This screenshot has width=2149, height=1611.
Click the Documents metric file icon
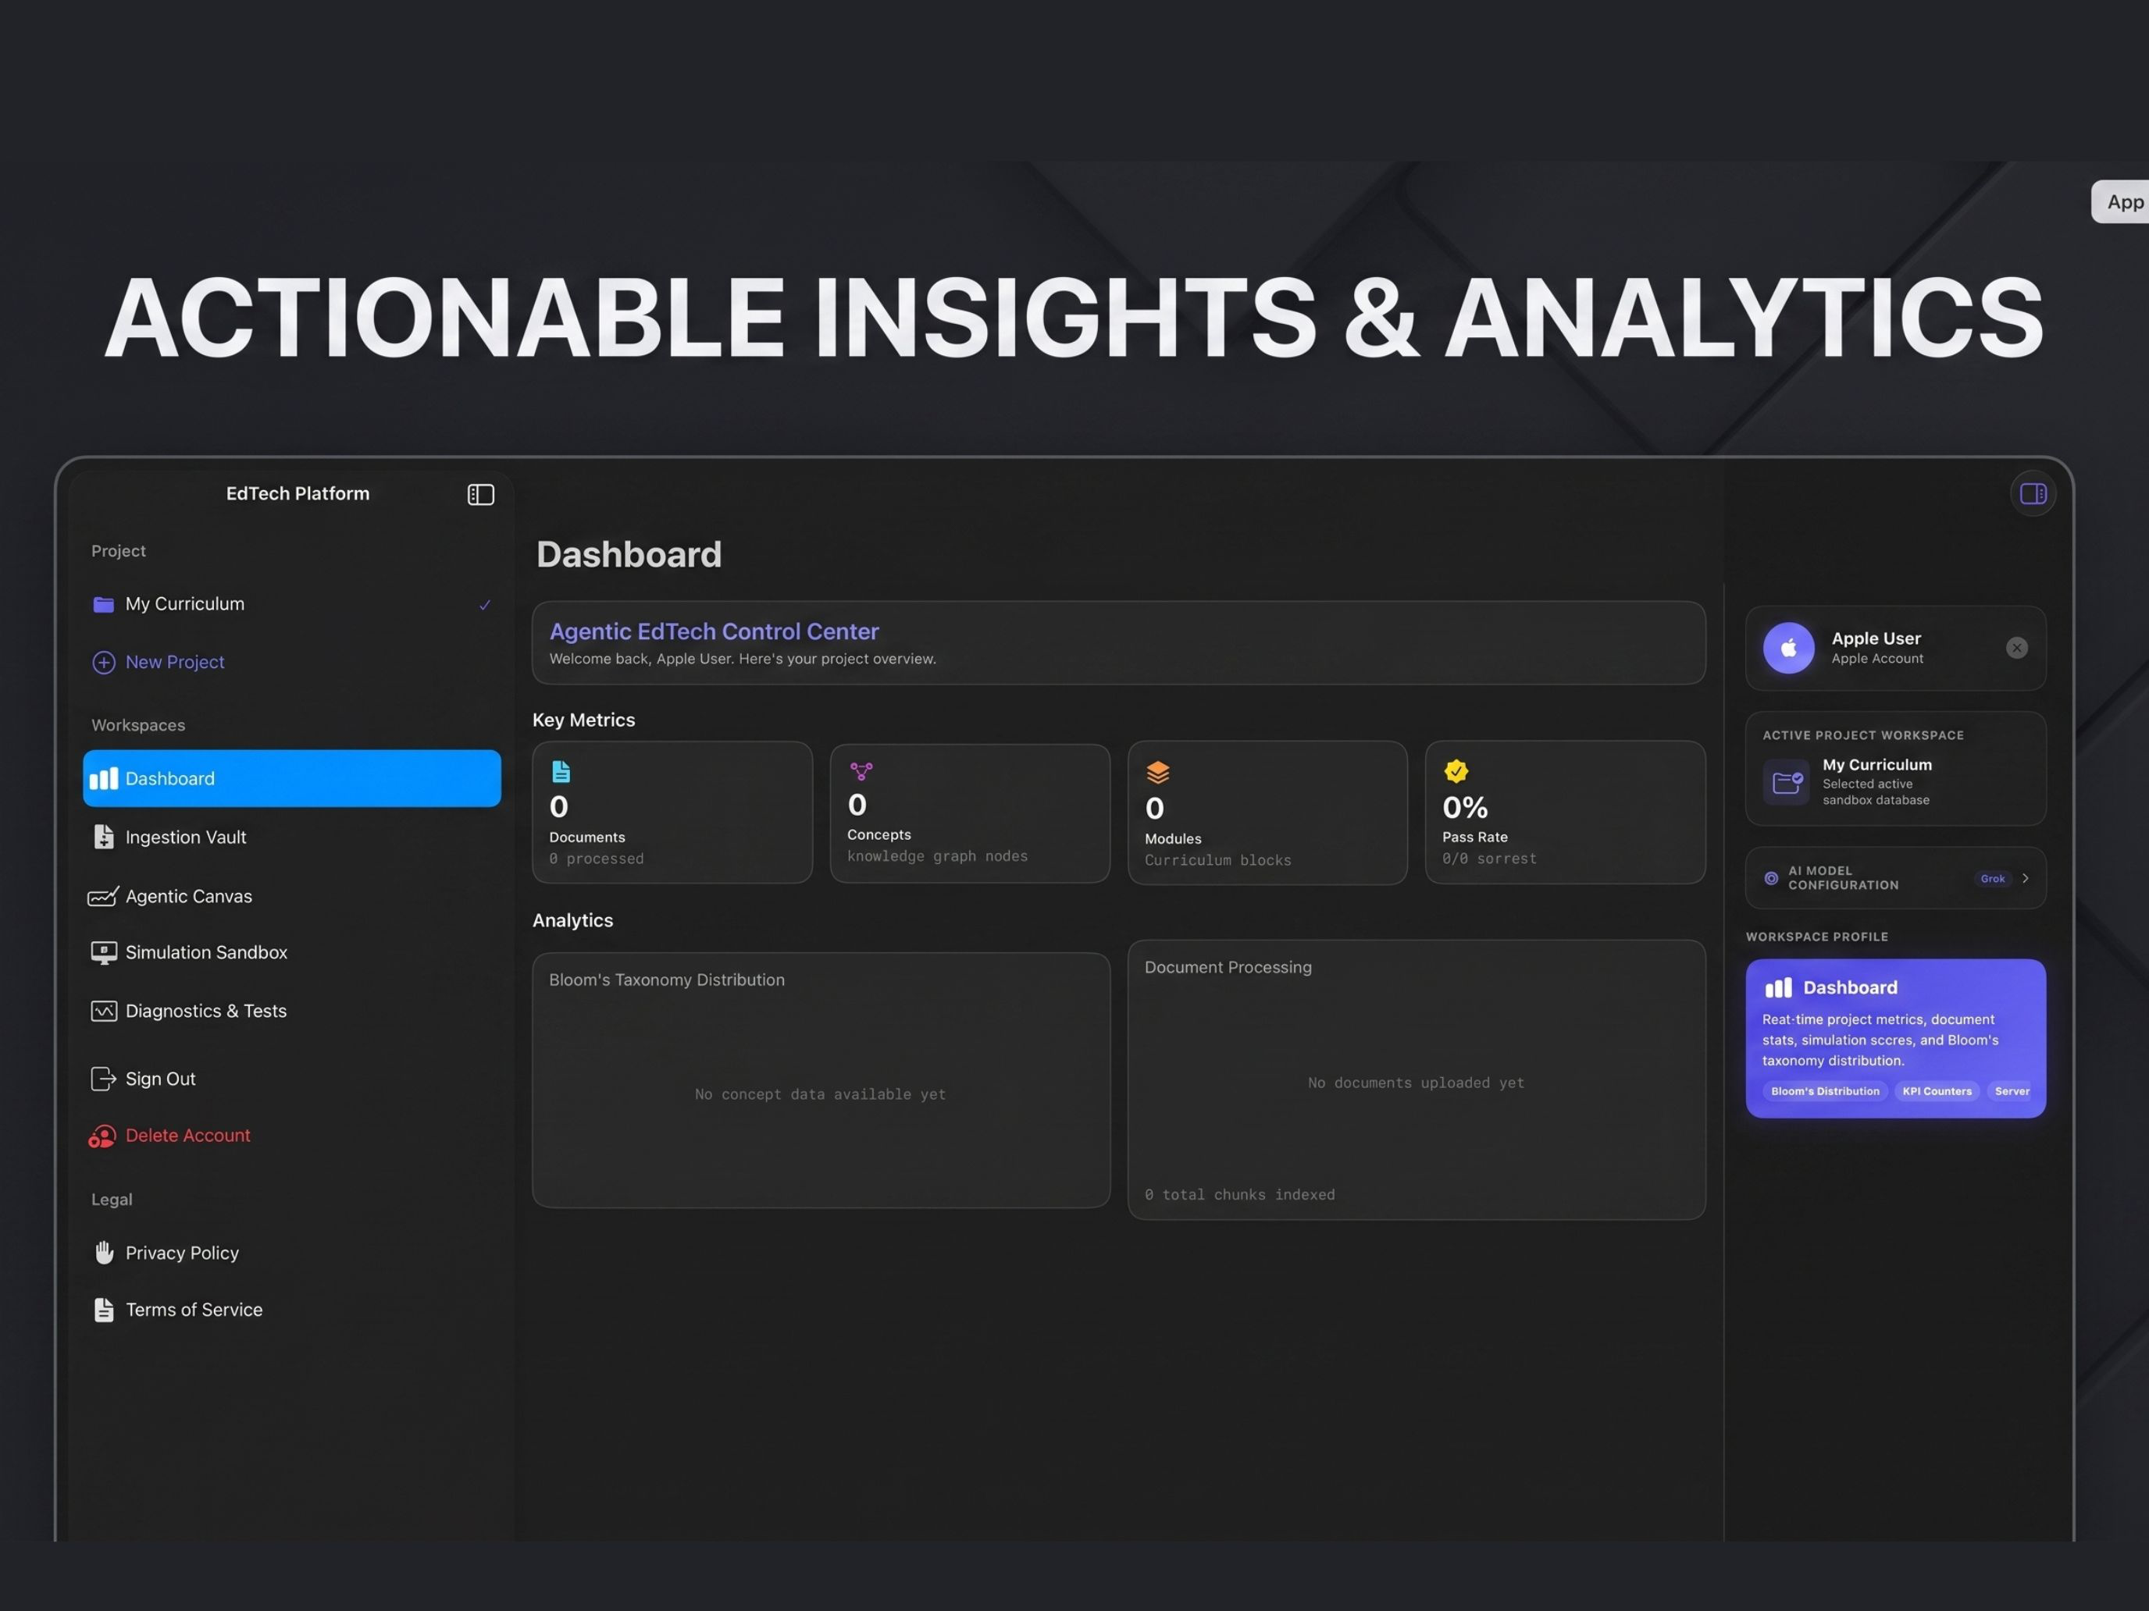(561, 772)
